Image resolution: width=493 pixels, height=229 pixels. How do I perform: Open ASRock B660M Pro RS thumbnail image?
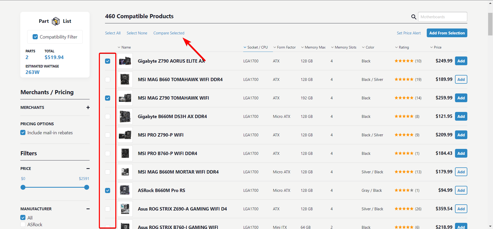[x=125, y=190]
